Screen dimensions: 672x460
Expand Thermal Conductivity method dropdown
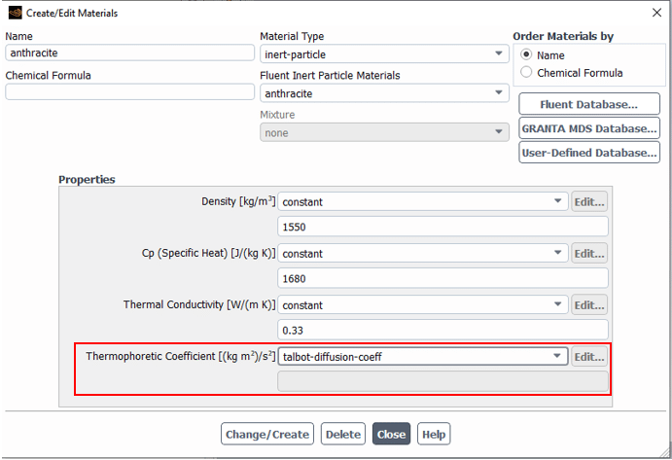pos(423,304)
